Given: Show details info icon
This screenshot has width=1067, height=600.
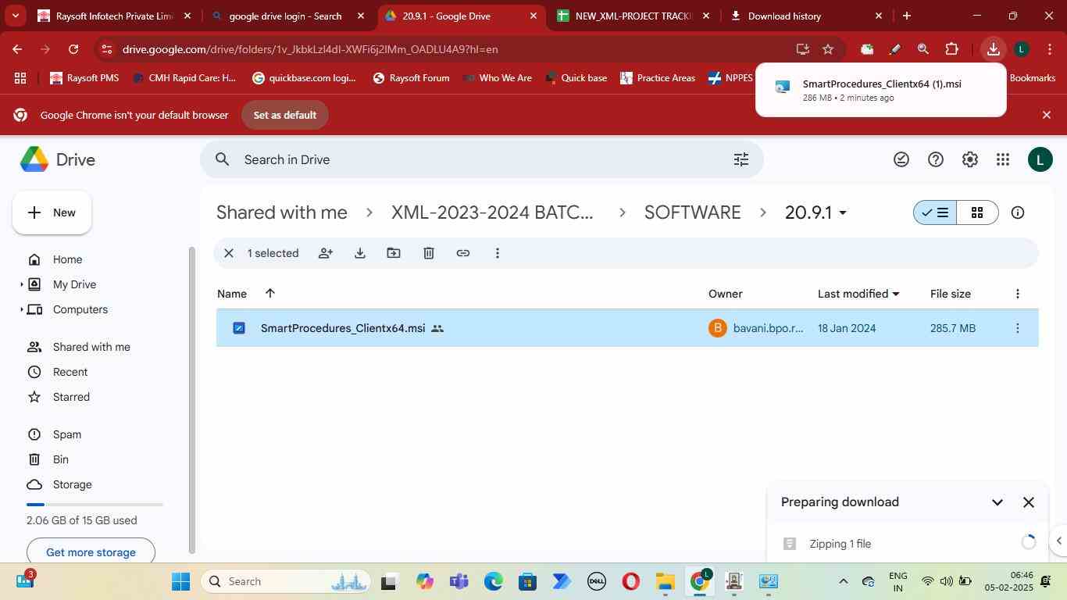Looking at the screenshot, I should [1018, 212].
